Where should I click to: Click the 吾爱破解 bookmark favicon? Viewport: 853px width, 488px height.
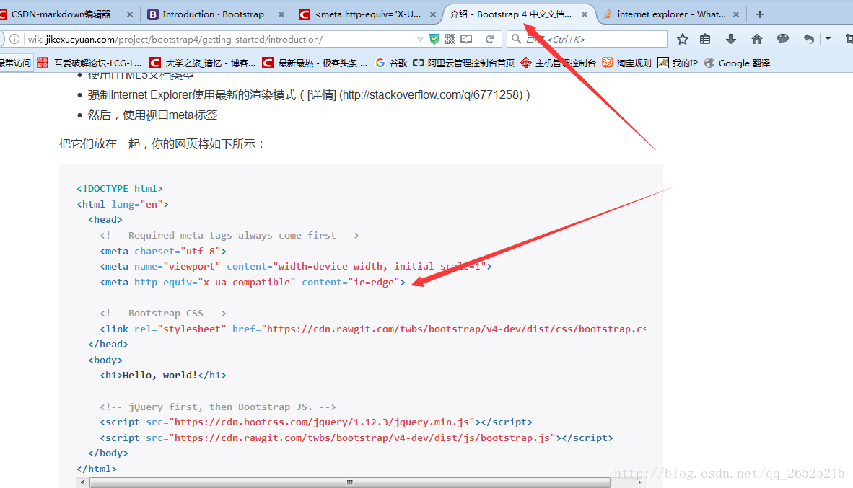43,63
